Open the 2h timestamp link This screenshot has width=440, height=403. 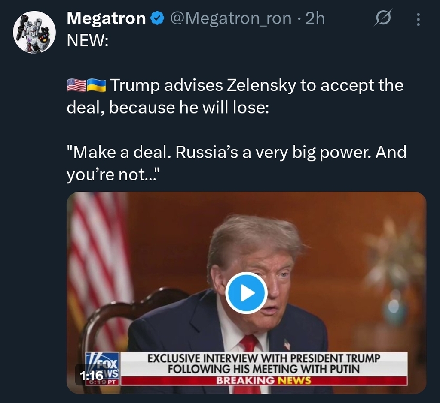coord(315,18)
